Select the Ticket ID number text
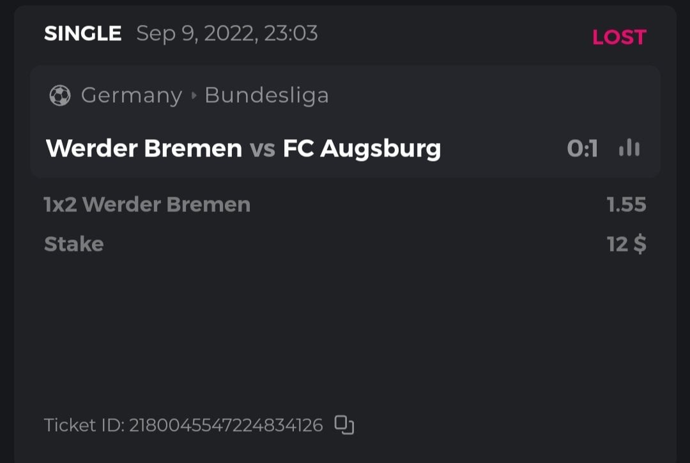The image size is (690, 463). tap(226, 425)
